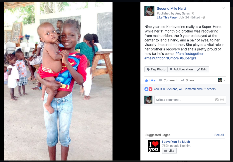Open the #familiestogether hashtag
The width and height of the screenshot is (233, 162).
pyautogui.click(x=189, y=54)
